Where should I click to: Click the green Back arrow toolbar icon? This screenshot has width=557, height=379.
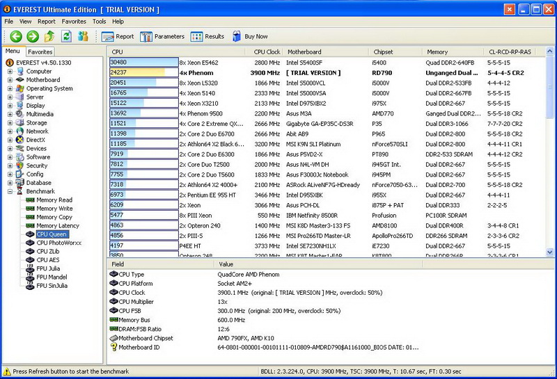16,36
